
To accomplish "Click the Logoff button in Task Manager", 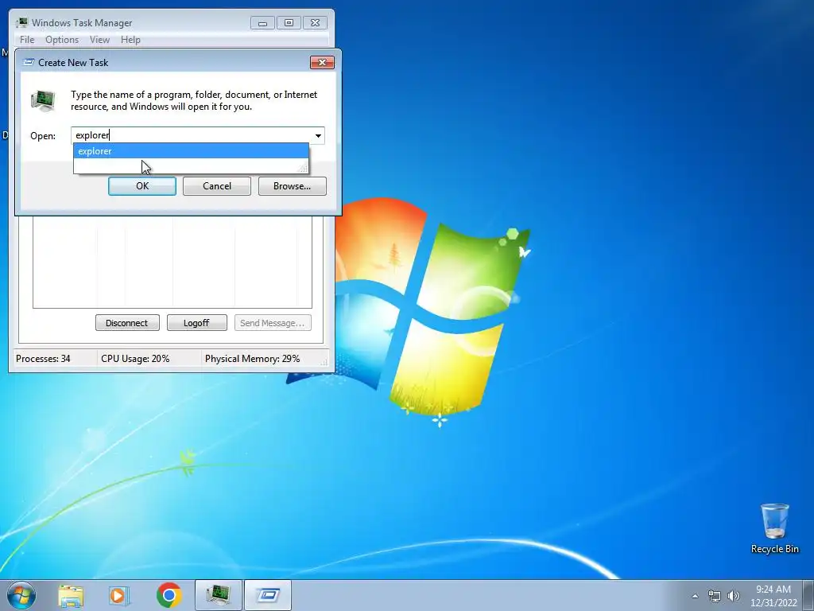I will [197, 323].
